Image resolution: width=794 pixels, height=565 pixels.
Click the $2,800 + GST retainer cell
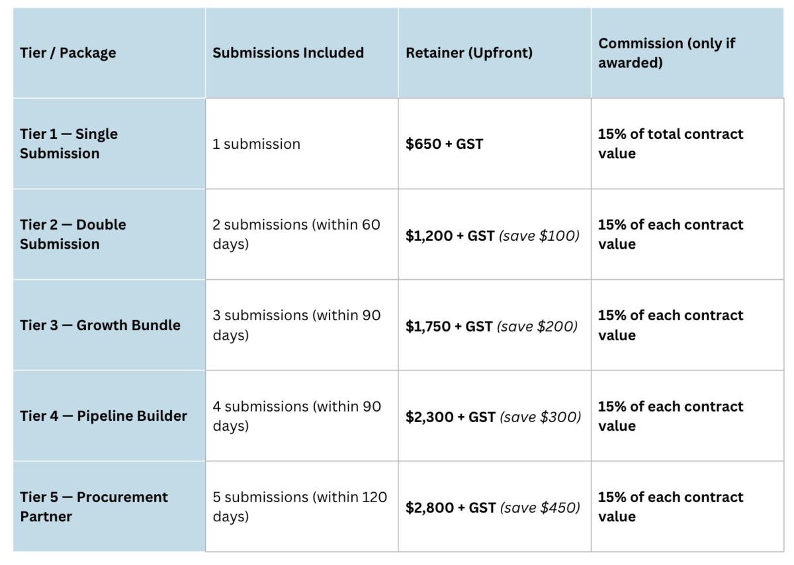click(x=493, y=507)
